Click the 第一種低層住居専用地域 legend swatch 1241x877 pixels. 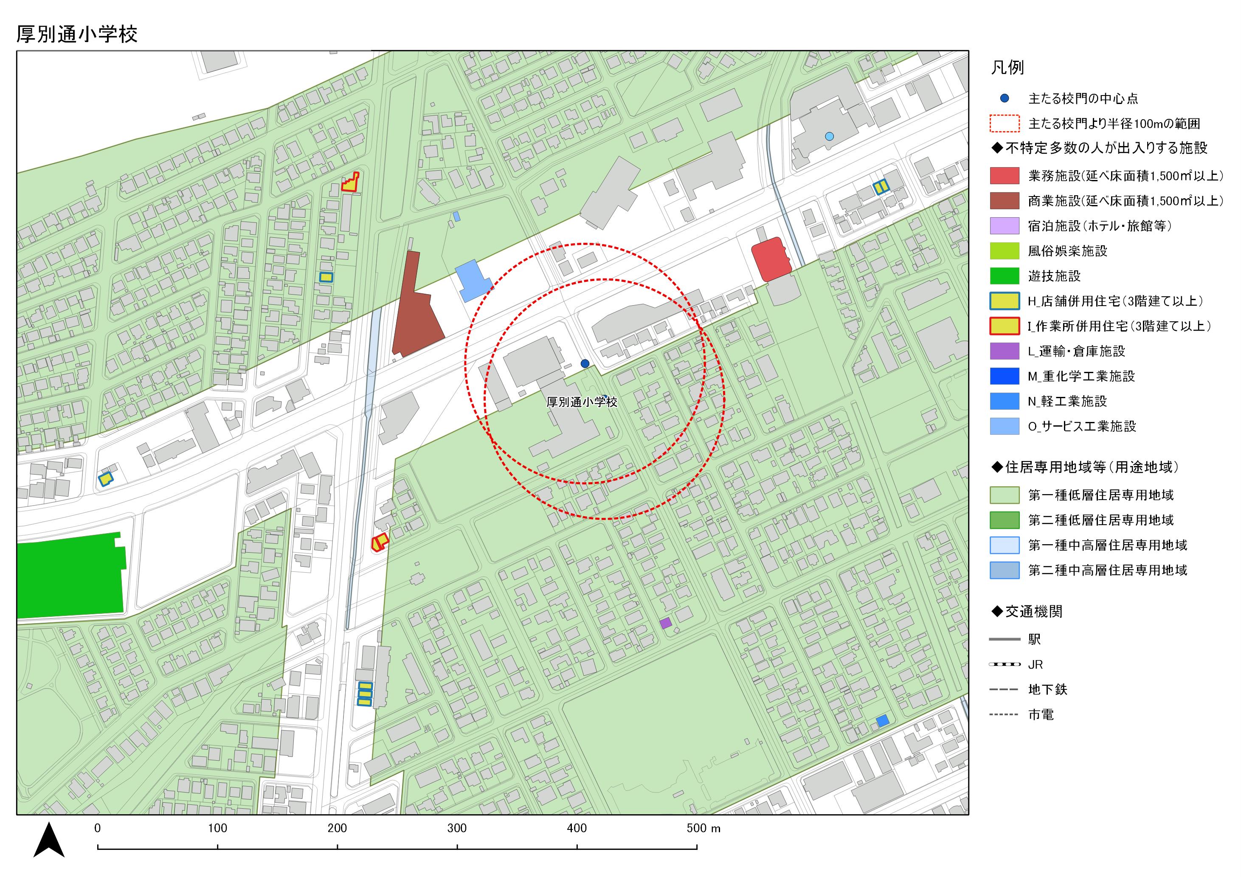[x=1004, y=495]
